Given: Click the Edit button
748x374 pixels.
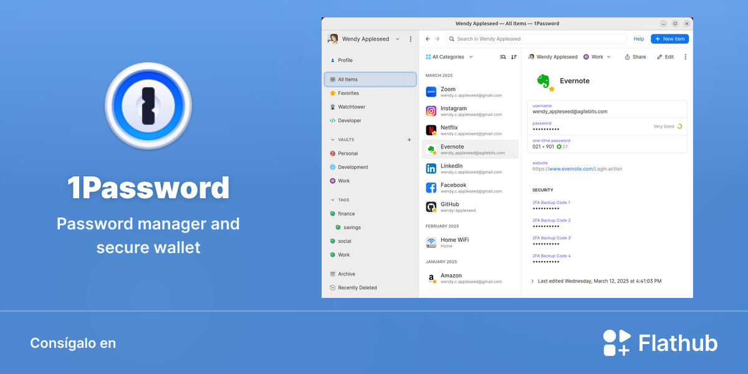Looking at the screenshot, I should [x=666, y=57].
